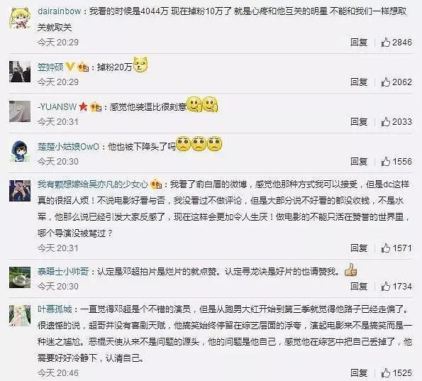
Task: Click thumbs-up on 楚楚小姑娘OwO's comment
Action: tap(385, 162)
